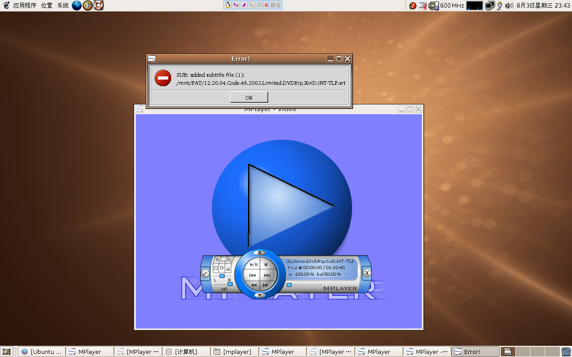Skip to next track in MPlayer

coord(267,275)
